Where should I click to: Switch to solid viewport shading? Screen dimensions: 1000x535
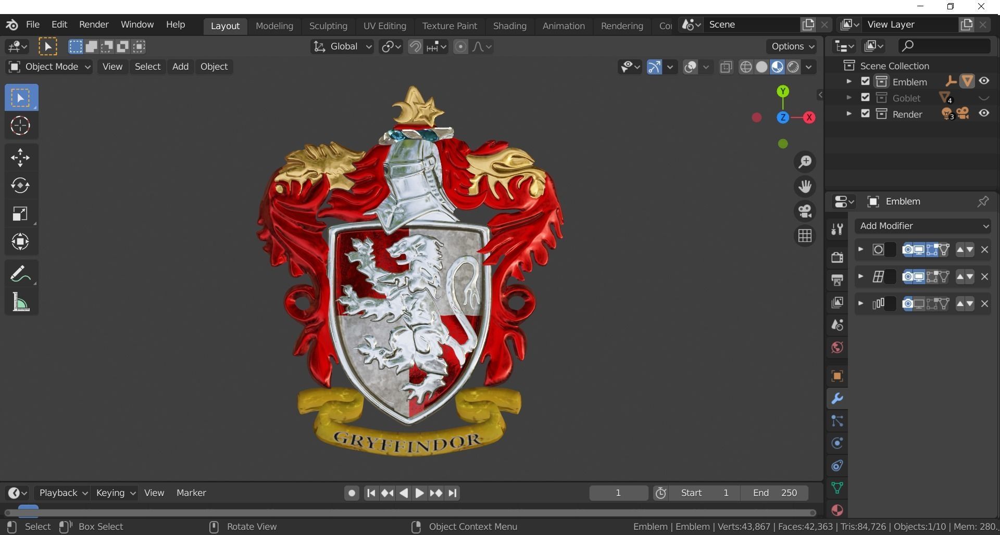click(761, 67)
